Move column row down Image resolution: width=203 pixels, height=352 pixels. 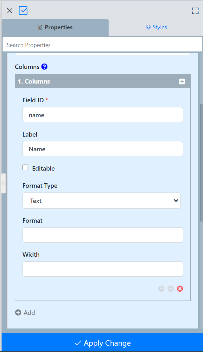pyautogui.click(x=171, y=289)
